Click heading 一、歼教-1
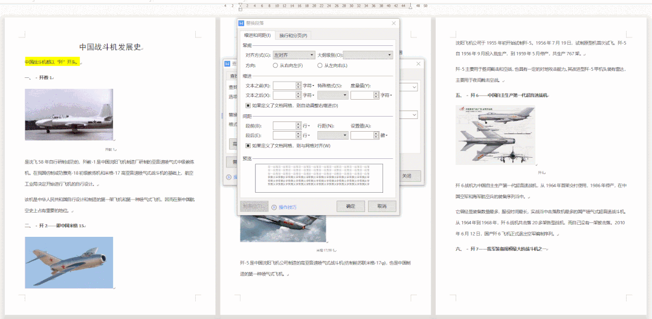This screenshot has height=319, width=652. point(39,77)
